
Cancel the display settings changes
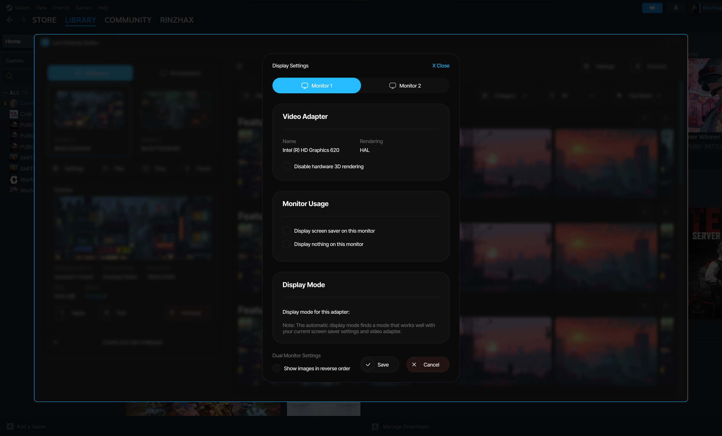pyautogui.click(x=428, y=364)
